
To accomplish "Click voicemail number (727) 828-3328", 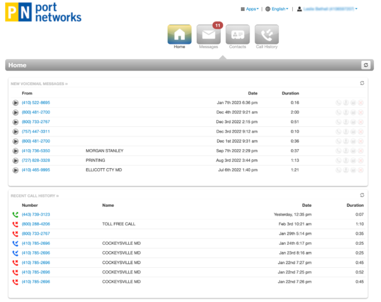I will click(36, 161).
